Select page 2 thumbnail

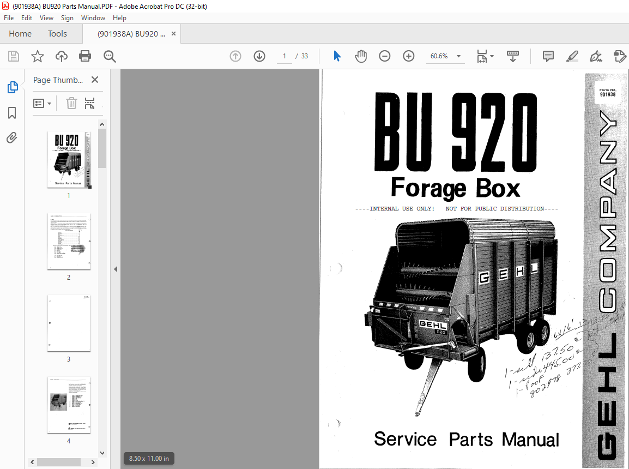click(x=69, y=242)
